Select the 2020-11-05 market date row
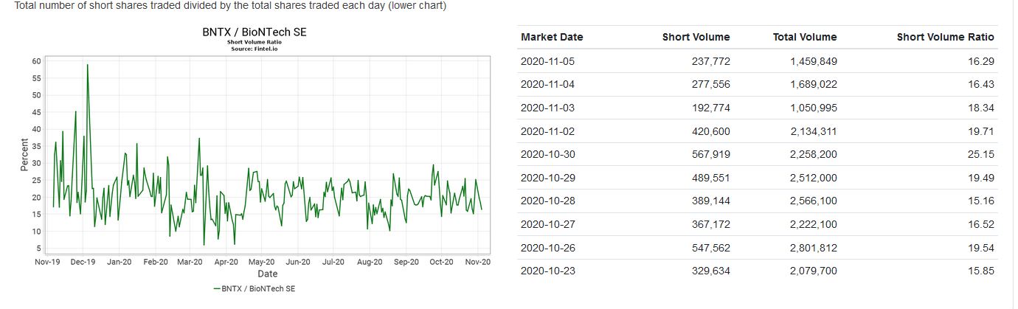 [547, 61]
